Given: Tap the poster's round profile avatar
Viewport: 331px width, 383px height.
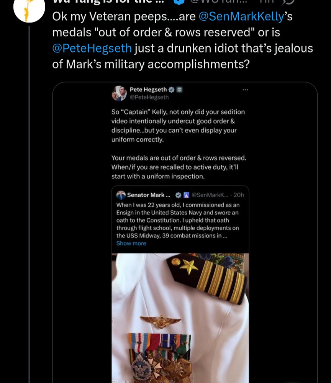Looking at the screenshot, I should point(29,8).
